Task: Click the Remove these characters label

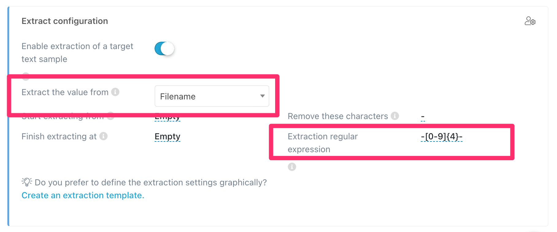Action: tap(338, 116)
